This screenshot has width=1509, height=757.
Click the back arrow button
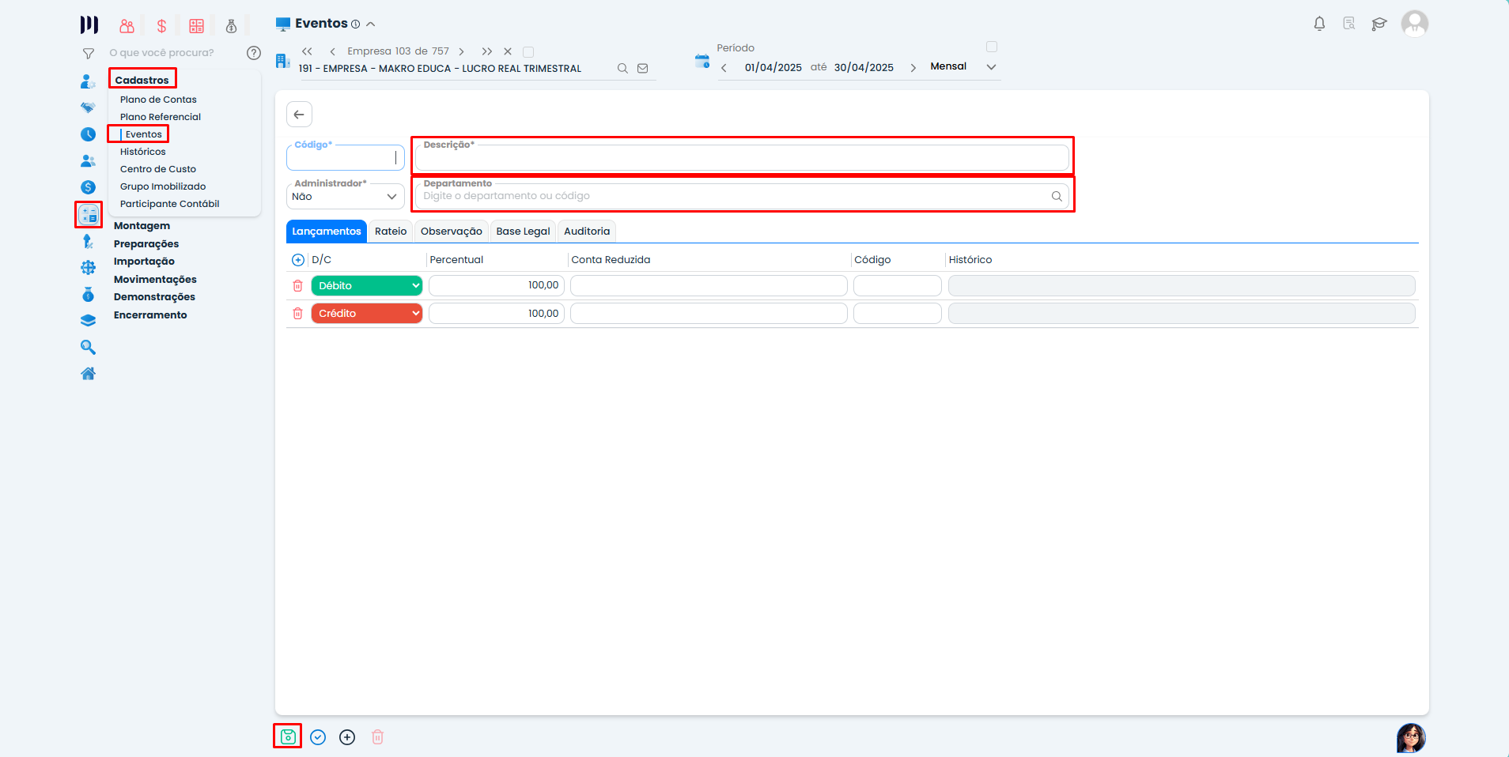coord(299,115)
